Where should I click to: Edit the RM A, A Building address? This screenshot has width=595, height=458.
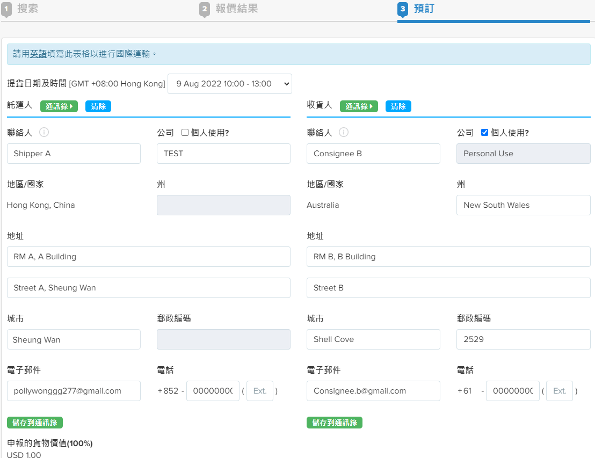(x=149, y=257)
